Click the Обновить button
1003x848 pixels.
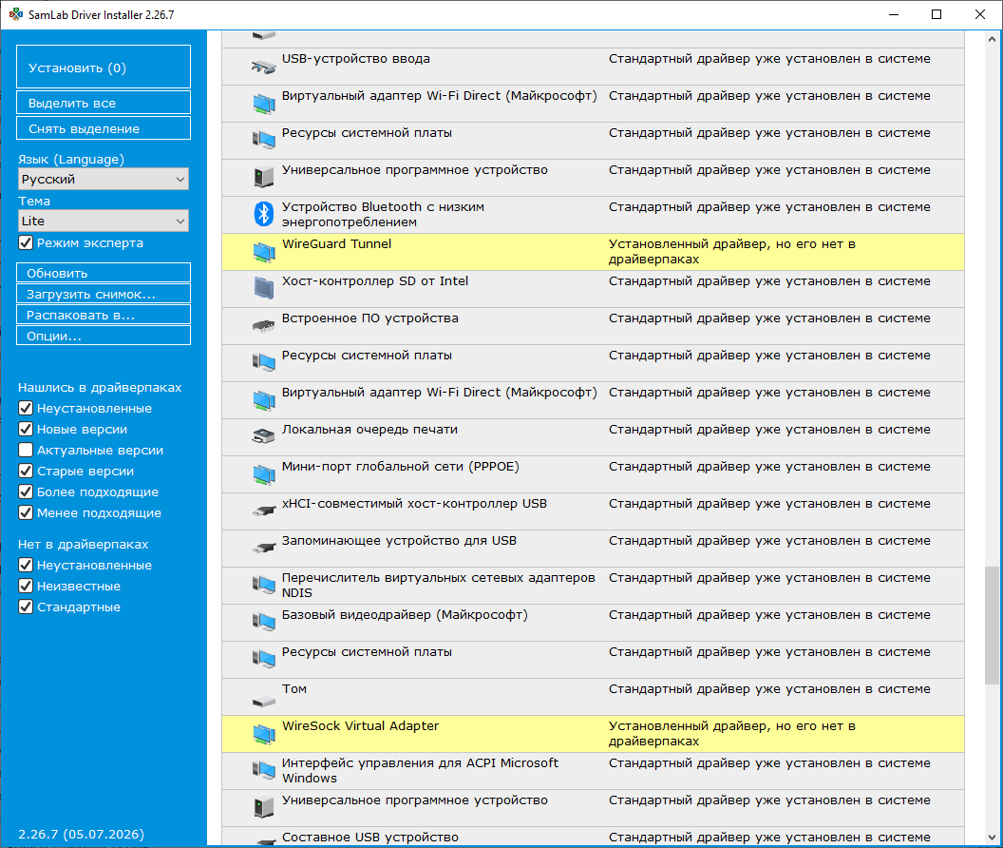pos(104,272)
